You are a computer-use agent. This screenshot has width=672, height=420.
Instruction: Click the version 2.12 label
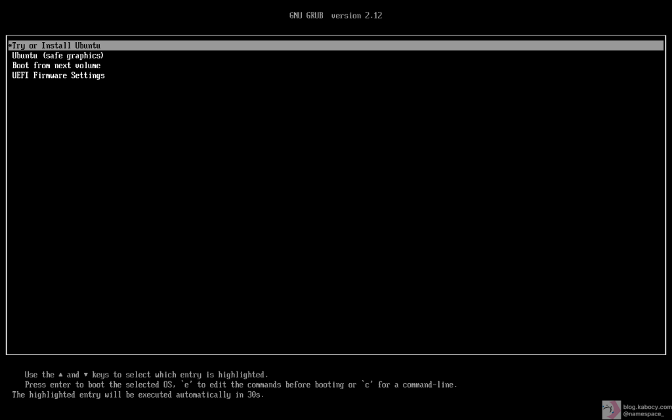(356, 16)
